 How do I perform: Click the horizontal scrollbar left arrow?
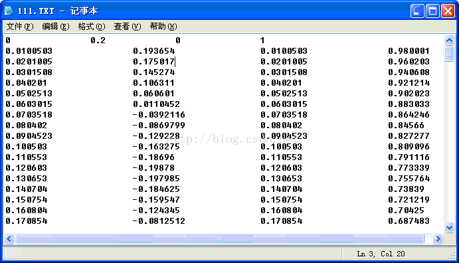(x=9, y=239)
